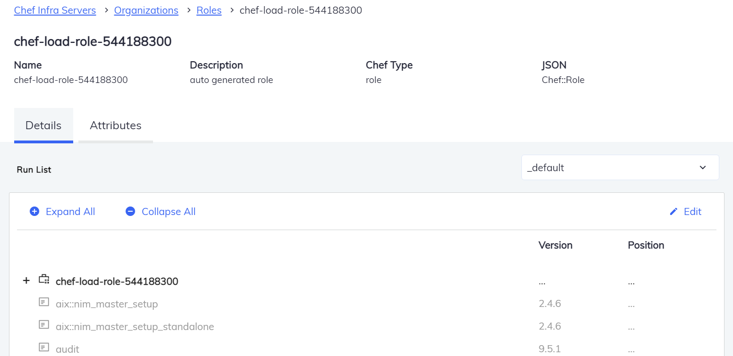The image size is (733, 356).
Task: Click the Edit pencil icon
Action: [x=673, y=212]
